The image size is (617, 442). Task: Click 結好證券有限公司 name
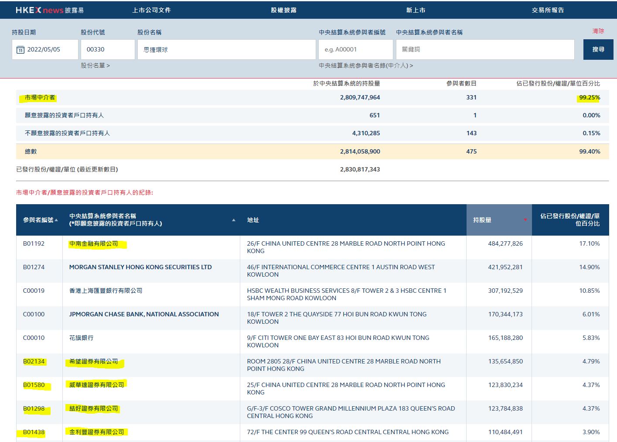[94, 409]
